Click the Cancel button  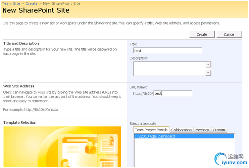pos(229,35)
